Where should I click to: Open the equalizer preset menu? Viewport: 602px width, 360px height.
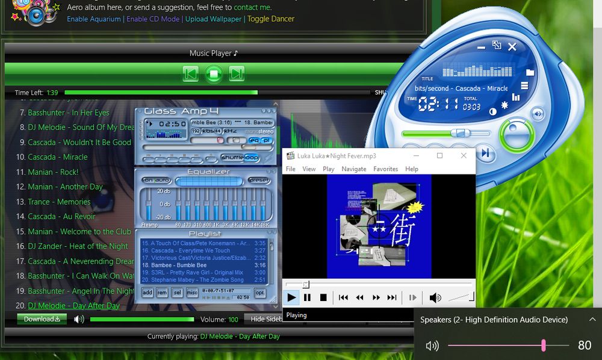point(258,180)
